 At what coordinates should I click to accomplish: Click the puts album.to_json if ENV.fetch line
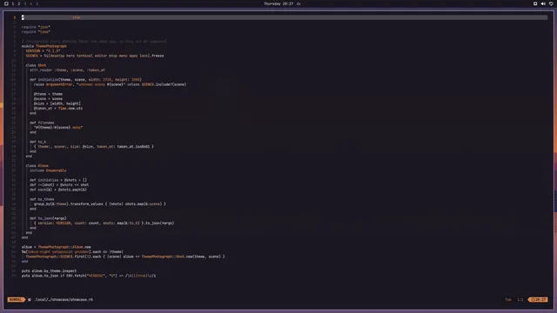[x=89, y=276]
